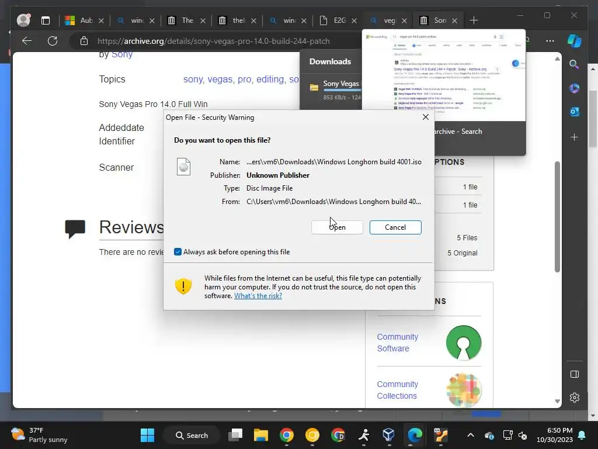Image resolution: width=598 pixels, height=449 pixels.
Task: Open Chrome Canary from taskbar
Action: (312, 435)
